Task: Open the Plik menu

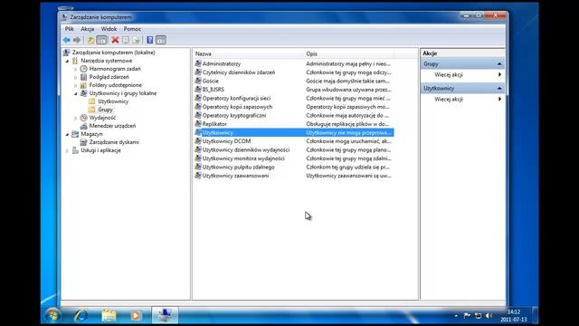Action: pos(69,29)
